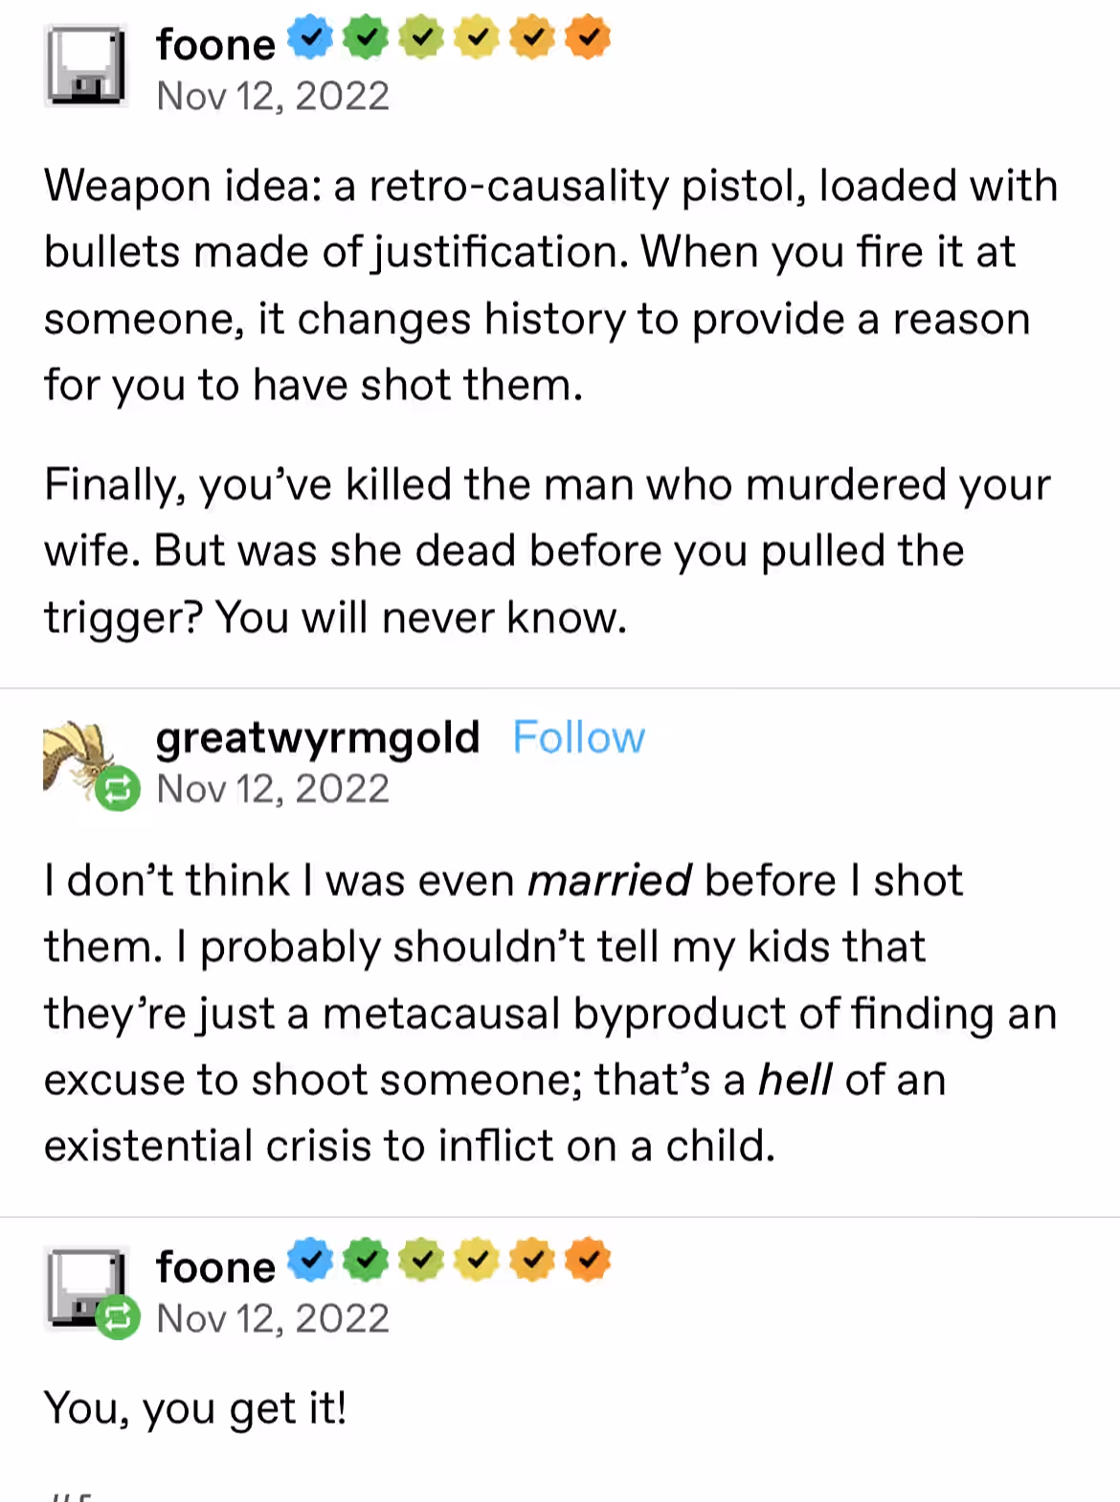Open the top foone username link
Image resolution: width=1120 pixels, height=1502 pixels.
(x=216, y=44)
